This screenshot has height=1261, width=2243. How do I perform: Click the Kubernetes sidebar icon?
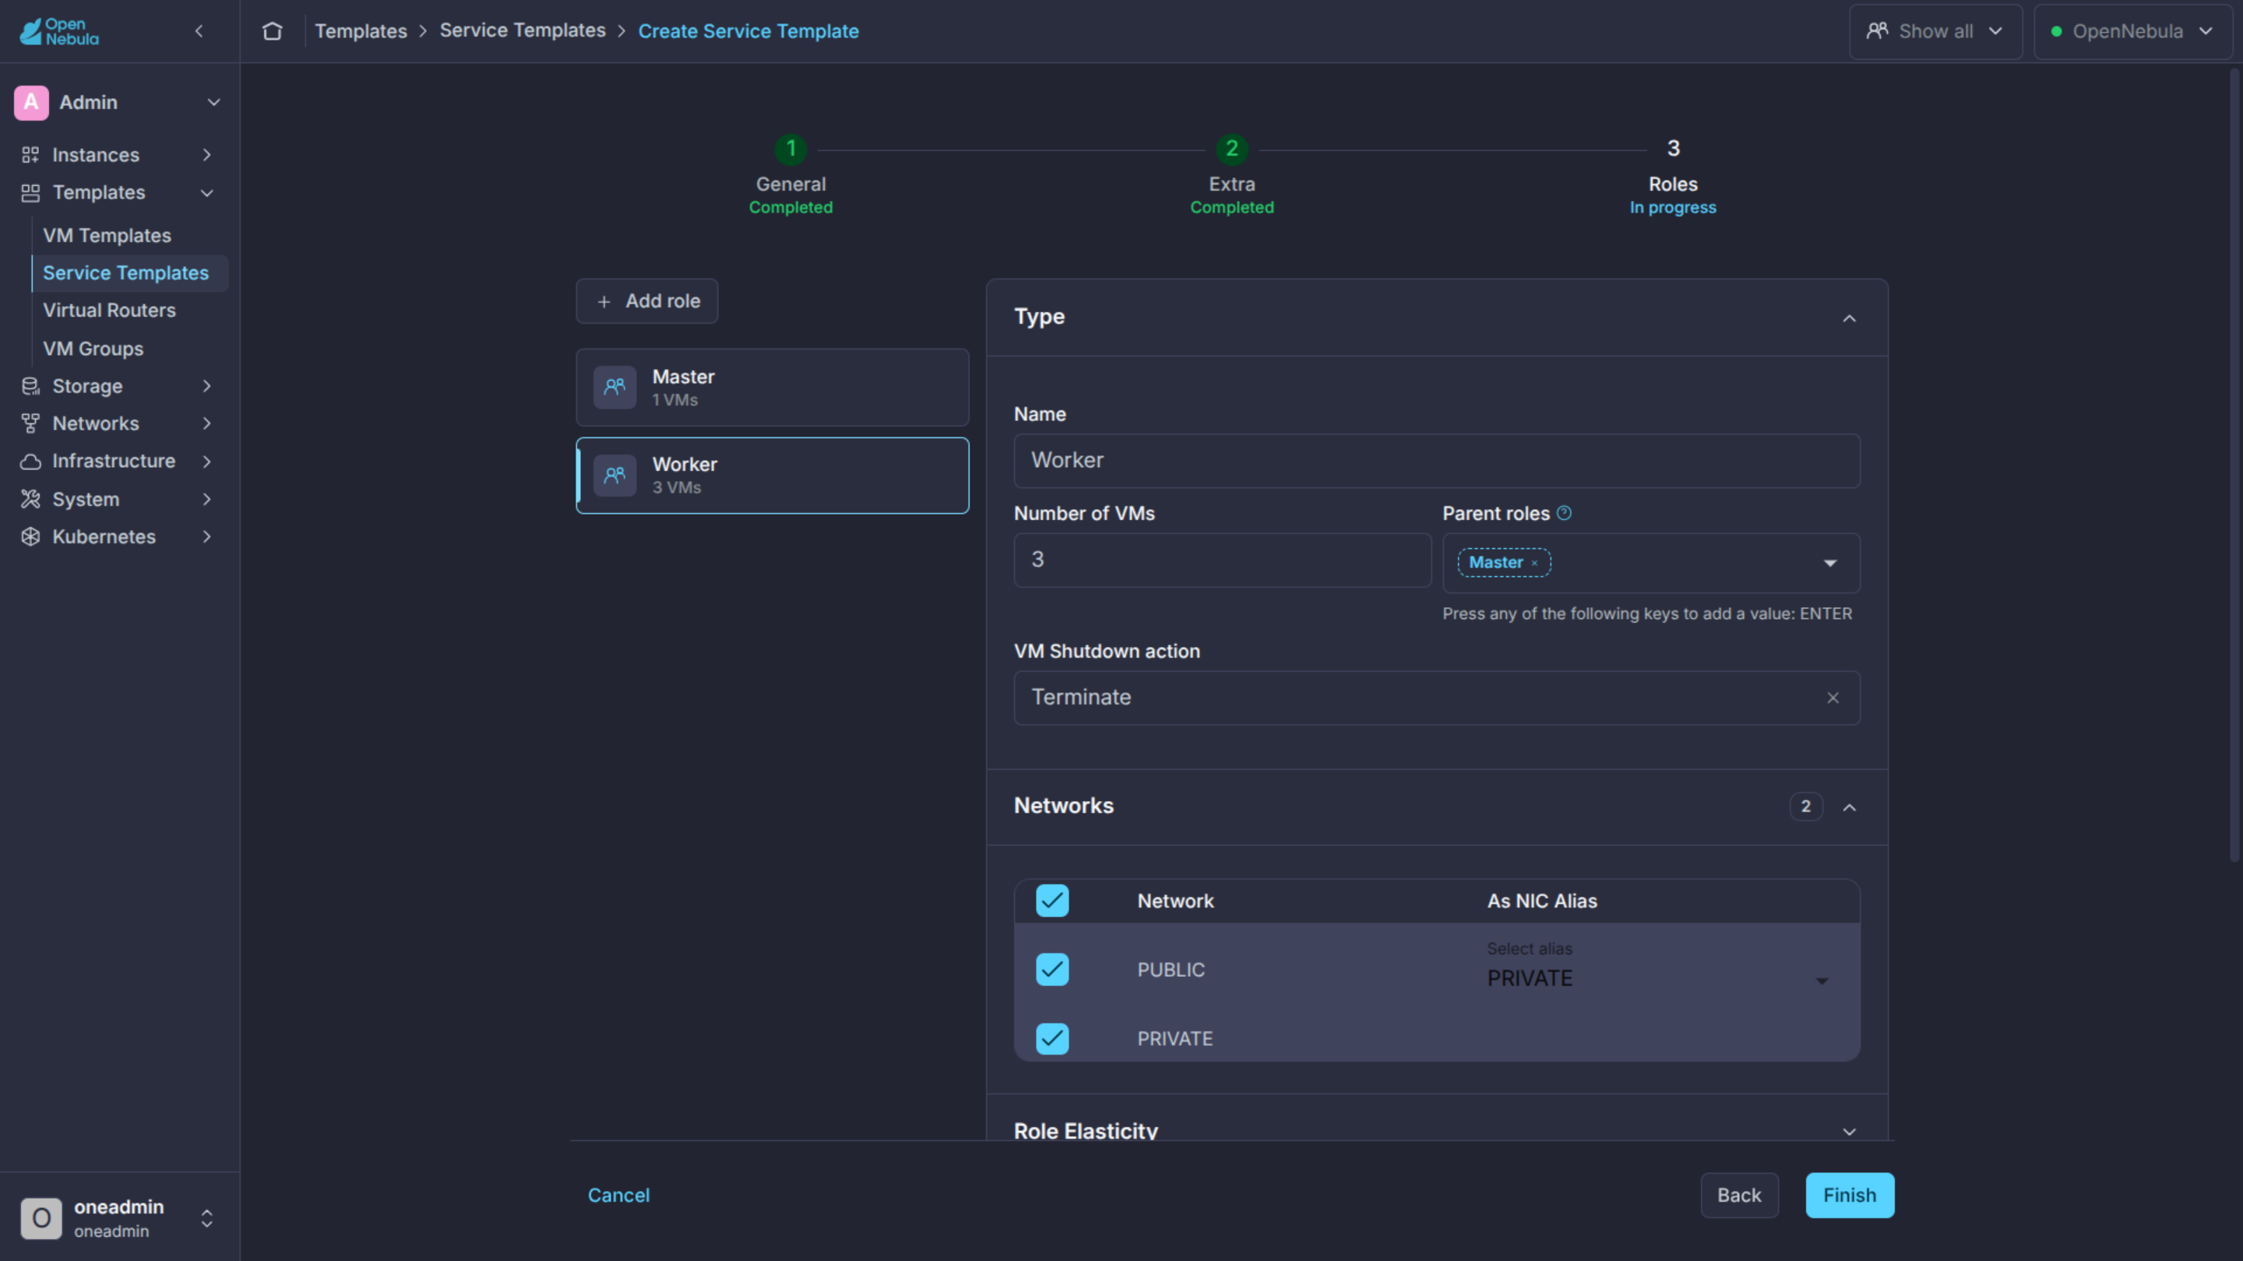click(x=30, y=537)
